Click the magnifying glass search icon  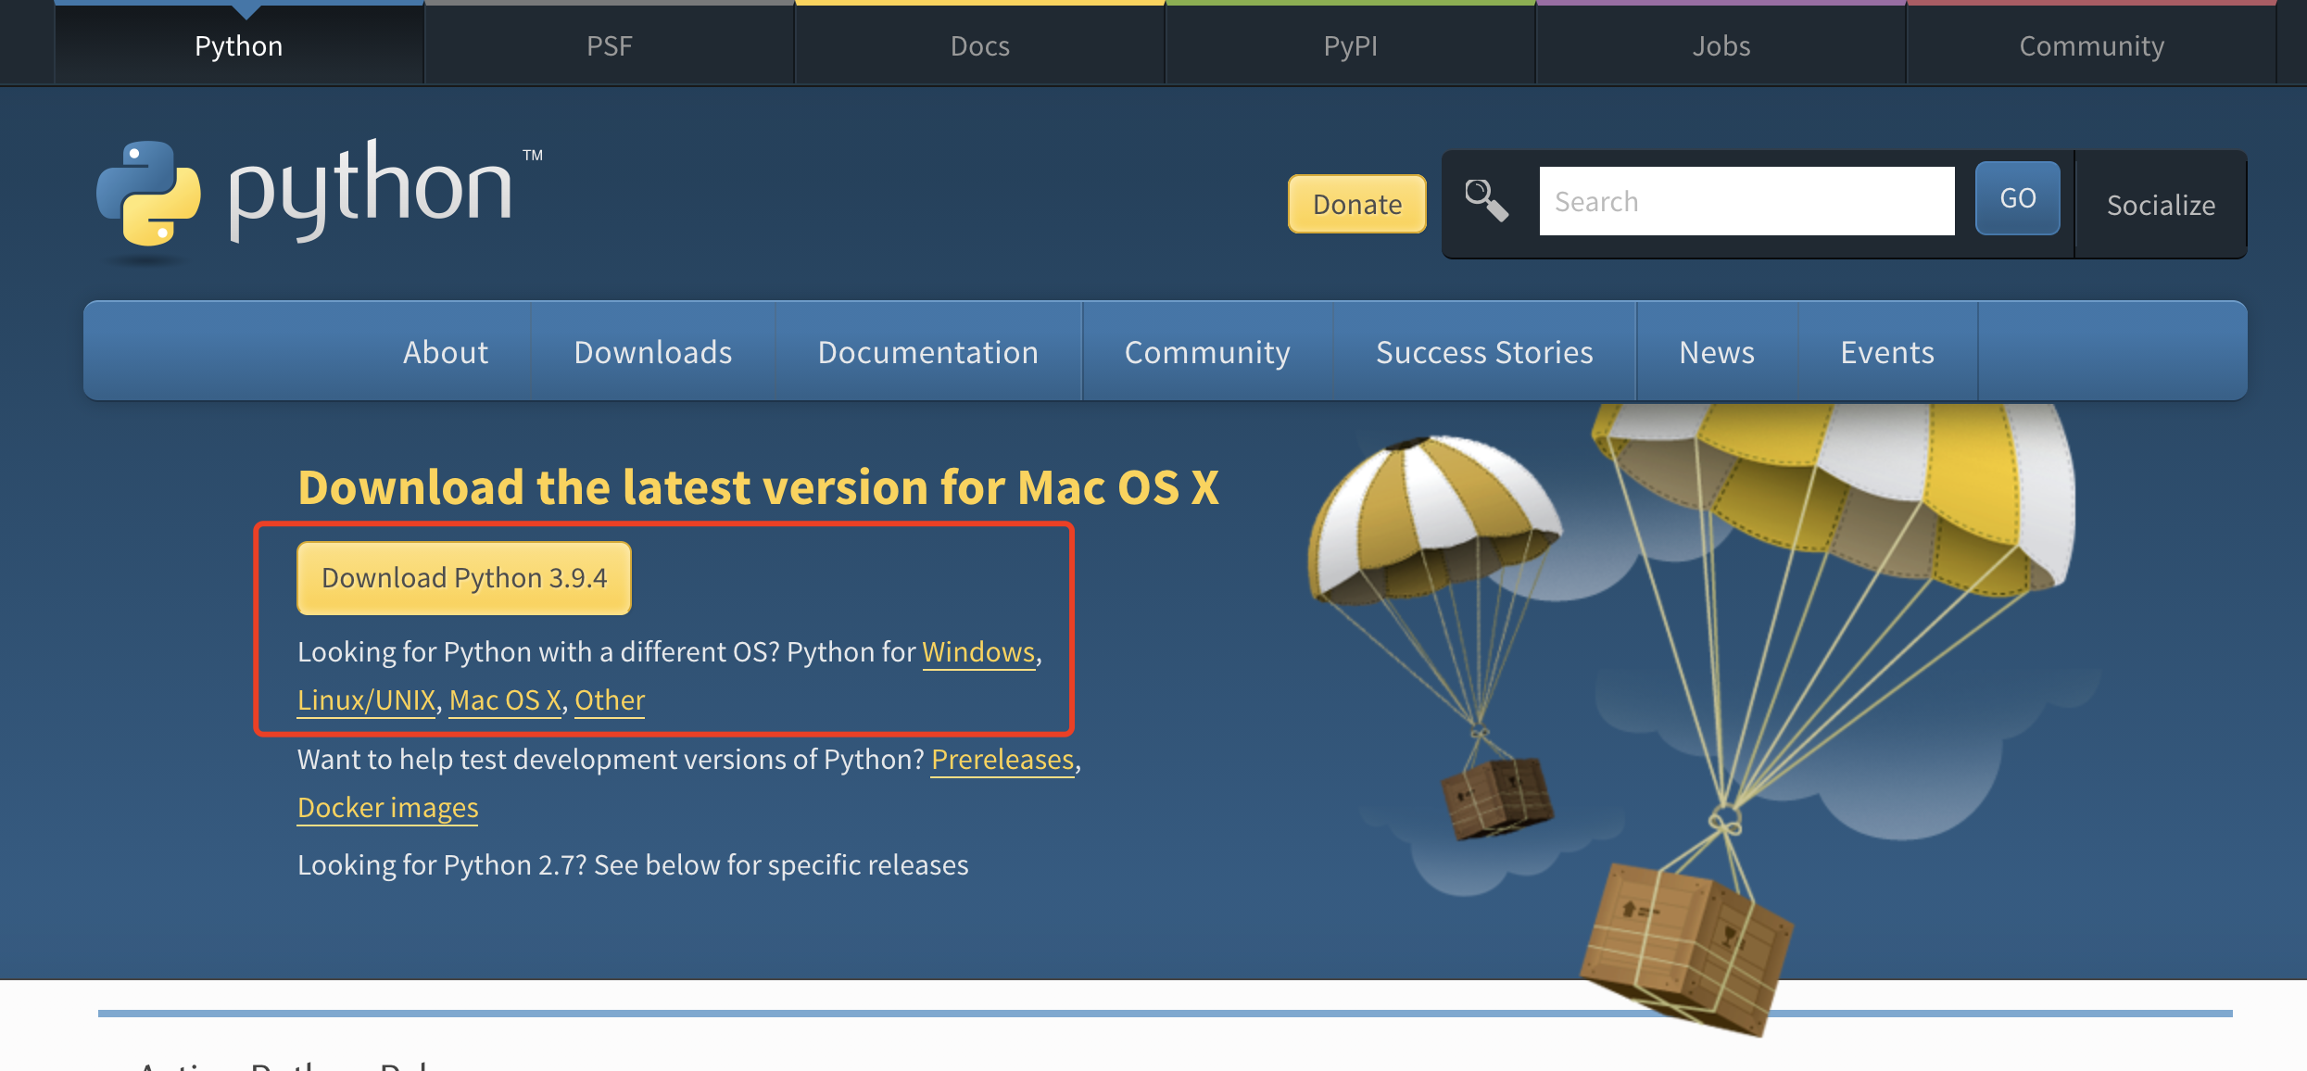coord(1486,201)
